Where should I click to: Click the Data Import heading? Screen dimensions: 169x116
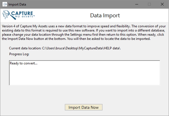[x=105, y=15]
